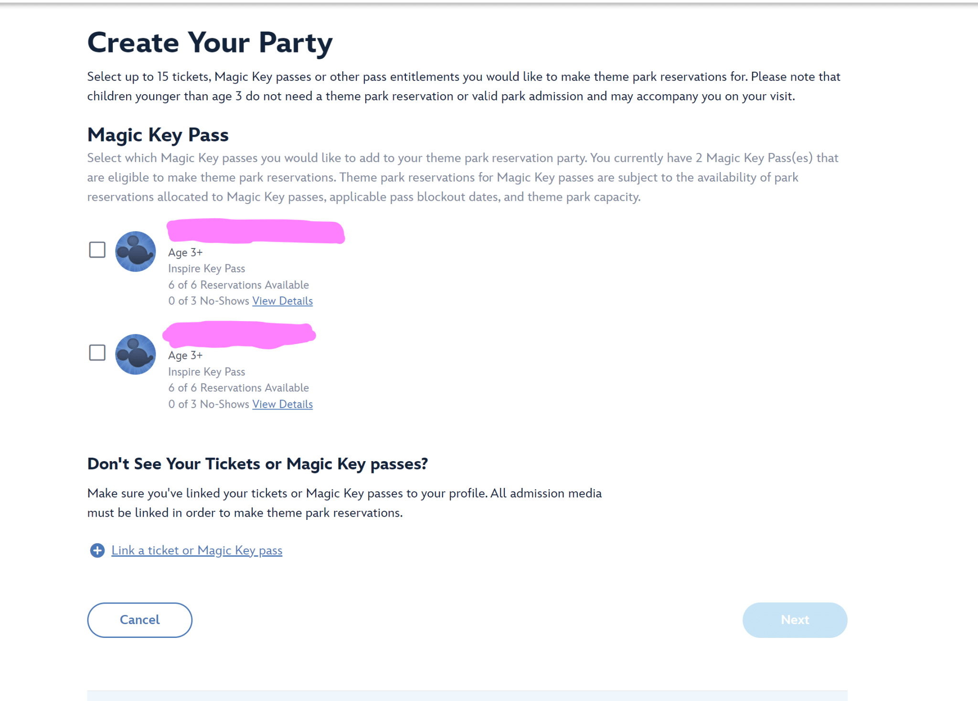Click 'Link a ticket or Magic Key pass'
This screenshot has width=978, height=701.
click(197, 550)
